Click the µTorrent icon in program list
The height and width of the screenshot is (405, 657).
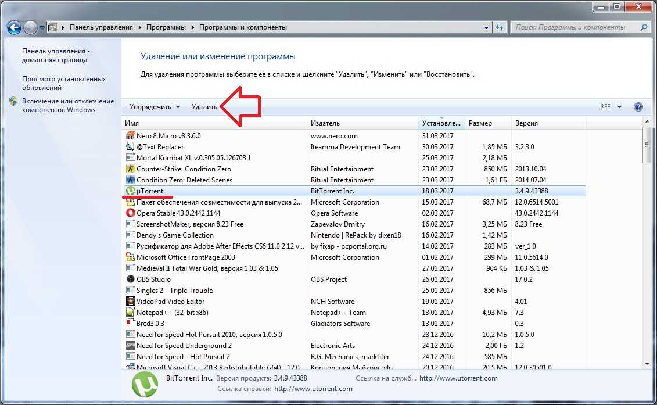[130, 191]
